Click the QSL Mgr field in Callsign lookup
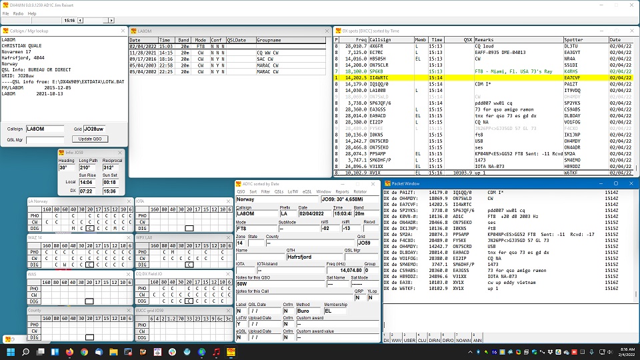 tap(45, 139)
